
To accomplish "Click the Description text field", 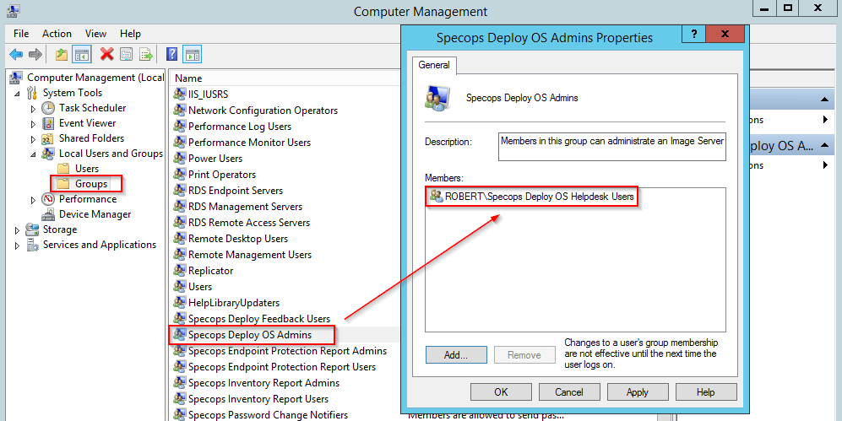I will click(x=612, y=147).
